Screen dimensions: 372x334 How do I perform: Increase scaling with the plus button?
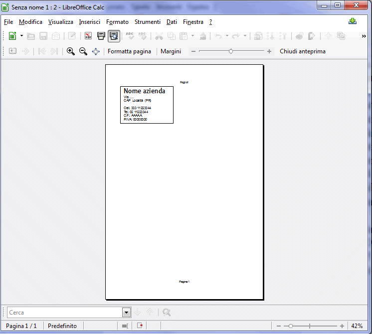tap(269, 51)
